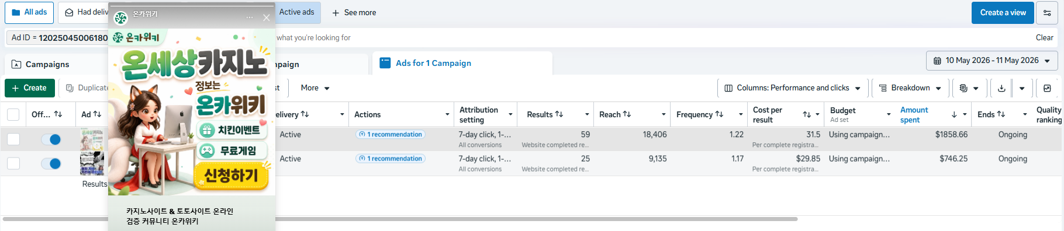The width and height of the screenshot is (1064, 231).
Task: Clear the applied filters
Action: coord(1044,37)
